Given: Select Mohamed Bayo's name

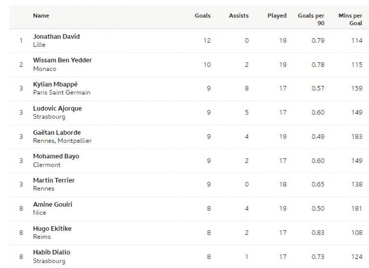Looking at the screenshot, I should click(56, 156).
